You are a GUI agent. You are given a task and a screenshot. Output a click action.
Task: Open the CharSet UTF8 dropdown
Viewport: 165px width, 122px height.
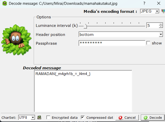click(x=26, y=117)
